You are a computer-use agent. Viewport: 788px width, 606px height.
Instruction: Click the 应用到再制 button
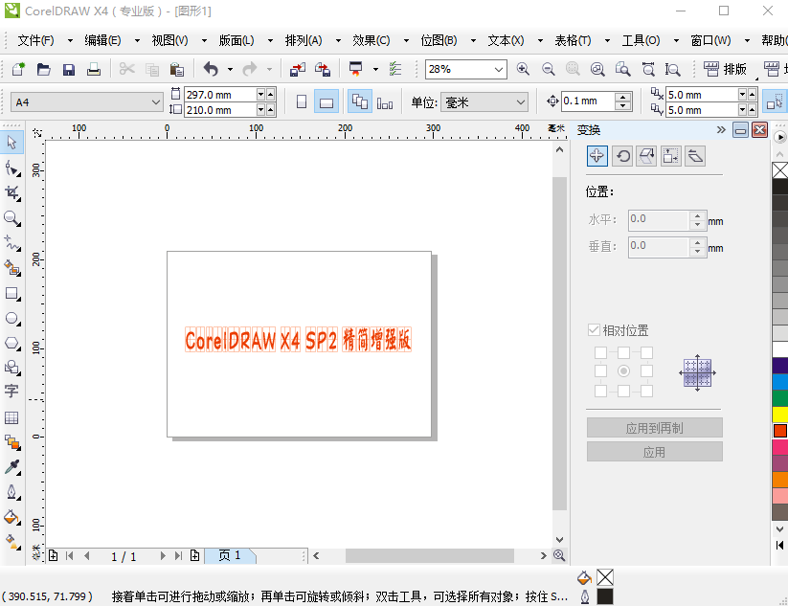pyautogui.click(x=654, y=428)
